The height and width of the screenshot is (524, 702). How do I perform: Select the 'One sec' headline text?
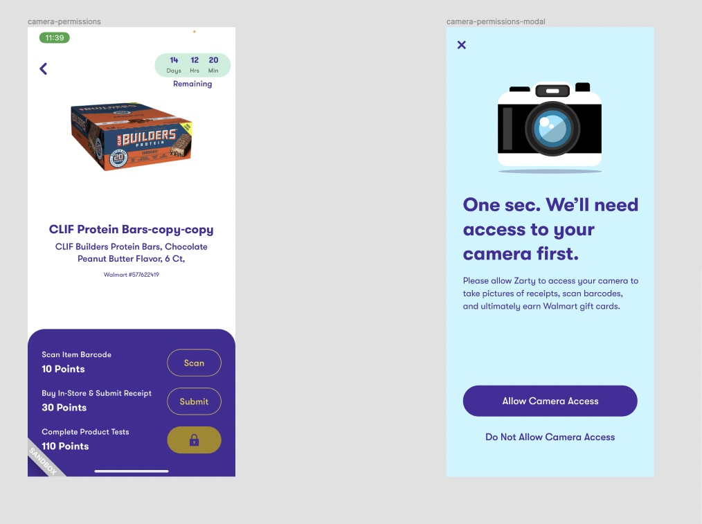550,229
